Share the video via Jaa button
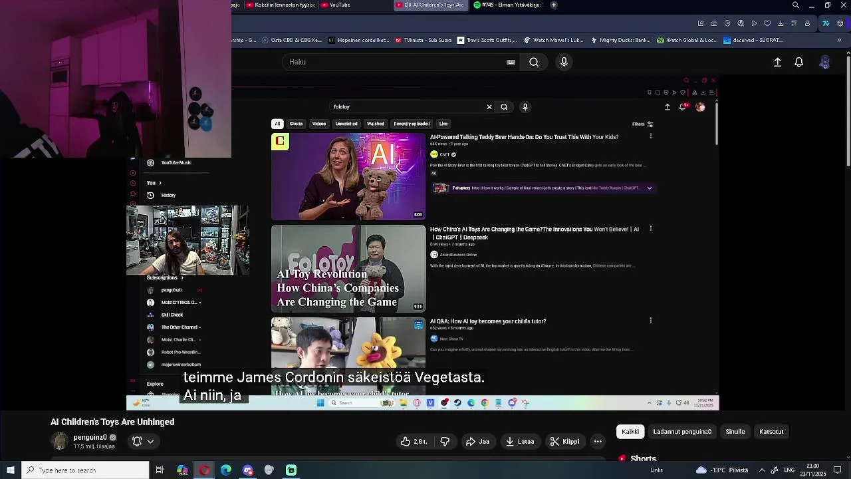This screenshot has width=851, height=479. coord(477,441)
